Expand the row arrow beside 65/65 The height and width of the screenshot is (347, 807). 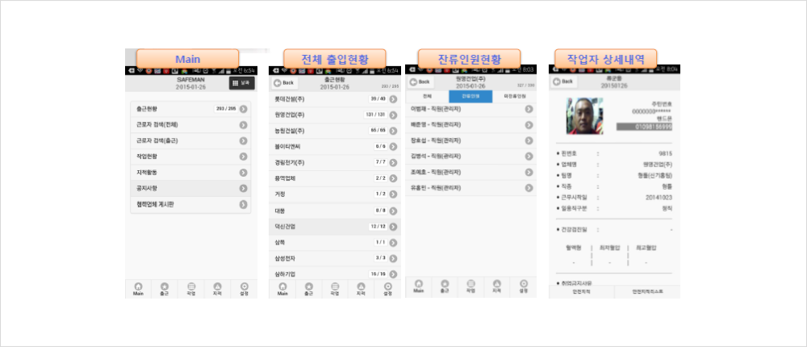click(x=393, y=131)
